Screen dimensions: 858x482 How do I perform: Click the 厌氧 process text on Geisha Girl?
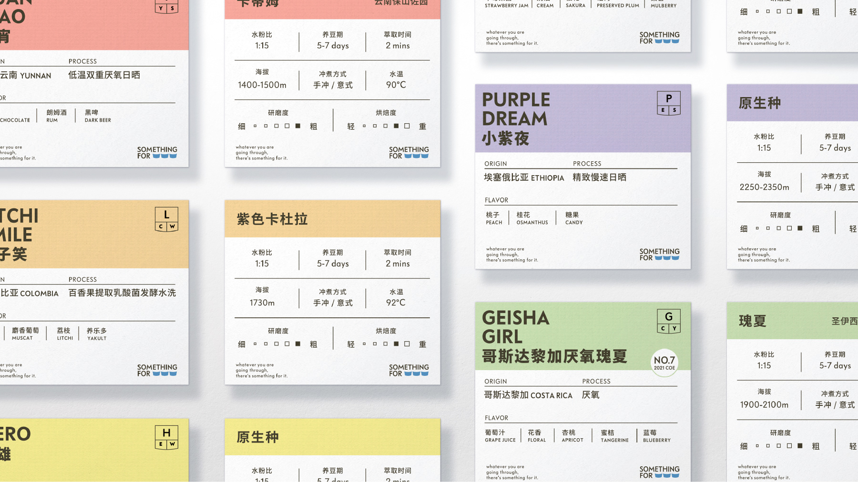click(x=591, y=395)
